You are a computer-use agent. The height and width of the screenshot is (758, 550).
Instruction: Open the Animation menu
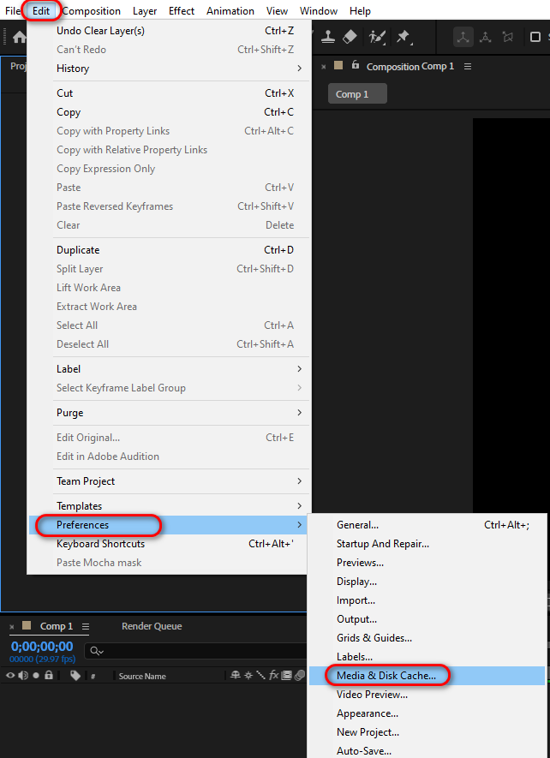click(230, 10)
